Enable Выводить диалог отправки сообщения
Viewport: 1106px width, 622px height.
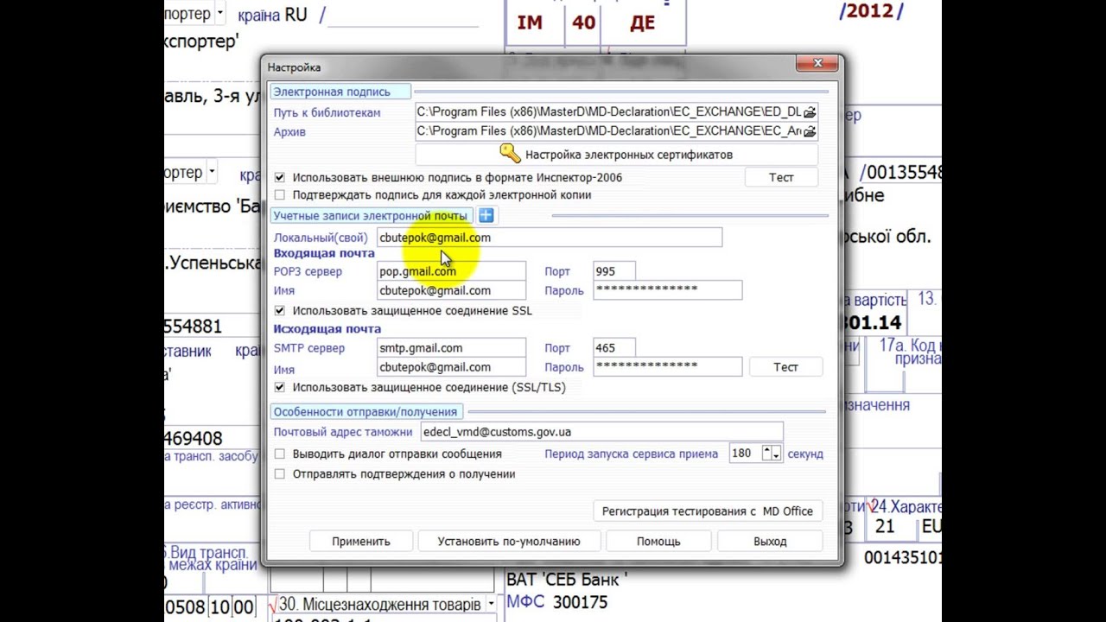279,454
